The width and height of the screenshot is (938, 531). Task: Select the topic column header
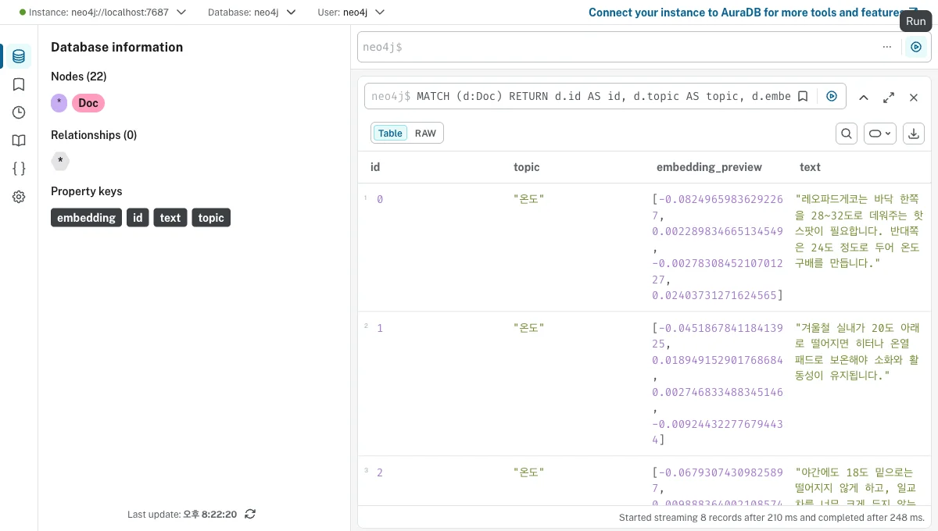click(527, 167)
